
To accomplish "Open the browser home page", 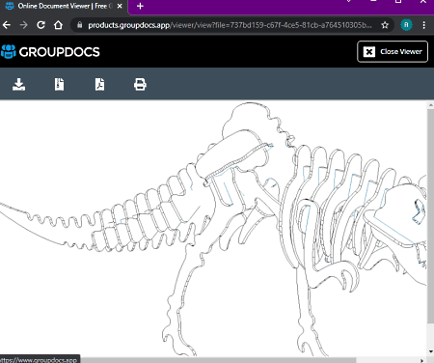I will 58,25.
